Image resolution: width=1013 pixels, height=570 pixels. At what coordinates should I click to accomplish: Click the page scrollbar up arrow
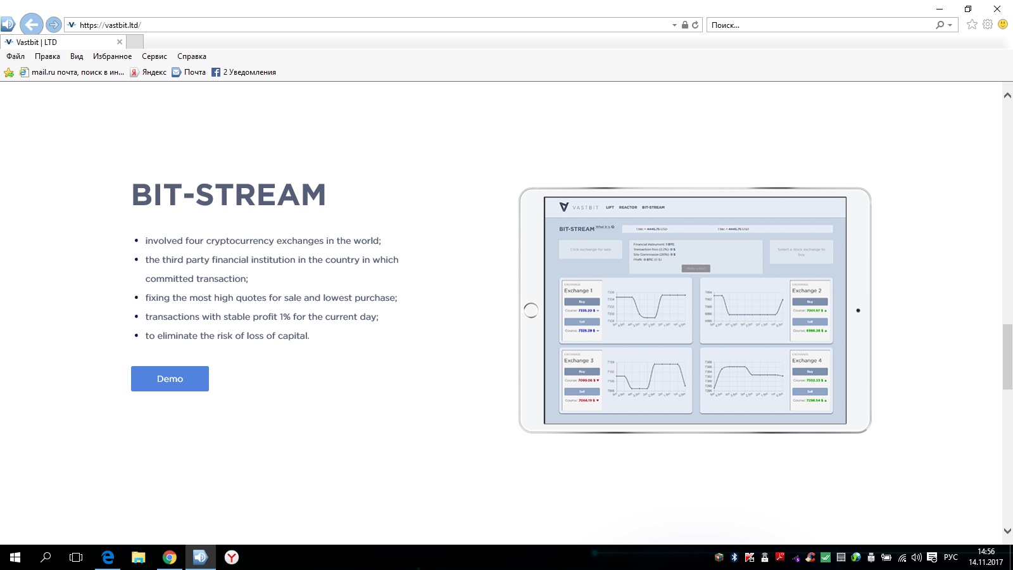[x=1007, y=96]
